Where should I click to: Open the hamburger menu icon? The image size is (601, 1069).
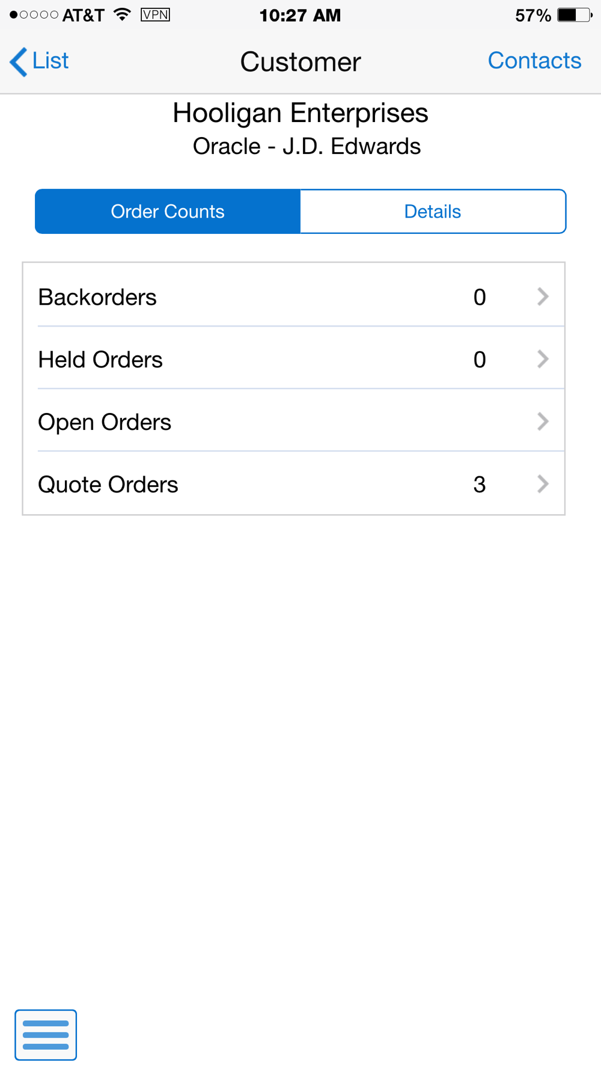(46, 1034)
